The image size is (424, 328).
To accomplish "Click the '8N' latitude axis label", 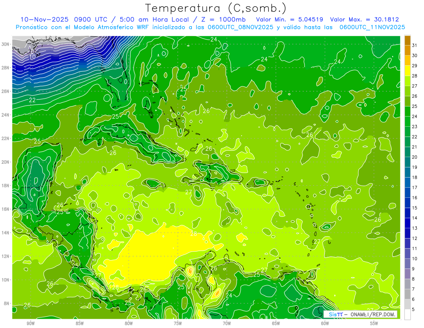I will tap(7, 303).
